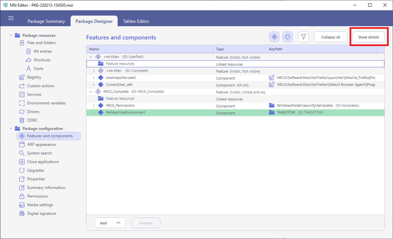The width and height of the screenshot is (393, 239).
Task: Click the ARP appearance icon
Action: [22, 145]
